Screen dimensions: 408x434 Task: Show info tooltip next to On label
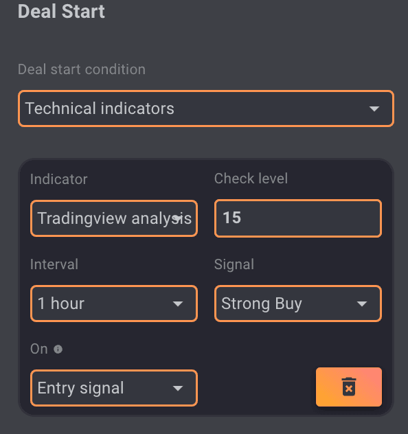[x=58, y=349]
